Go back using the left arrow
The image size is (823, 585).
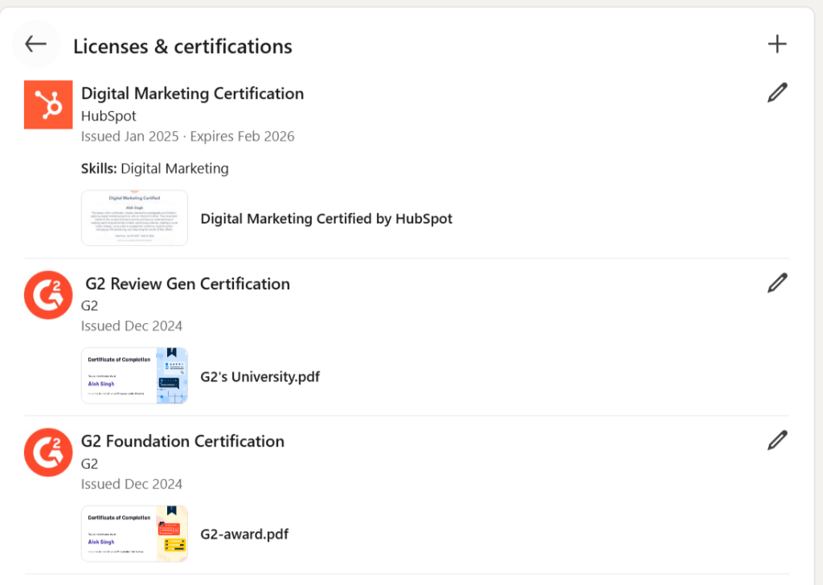tap(36, 44)
